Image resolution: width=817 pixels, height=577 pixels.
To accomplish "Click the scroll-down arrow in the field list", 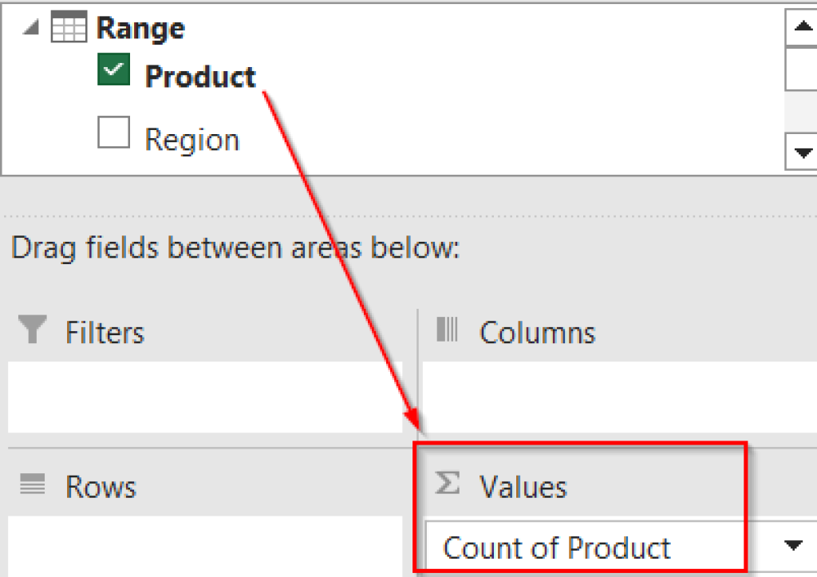I will pos(804,152).
